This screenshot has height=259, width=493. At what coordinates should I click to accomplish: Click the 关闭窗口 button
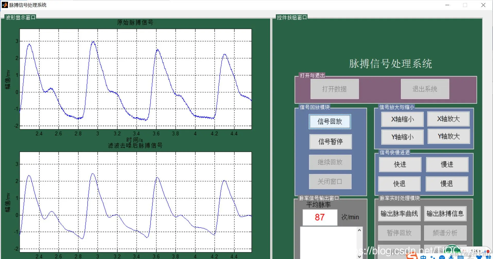click(330, 182)
